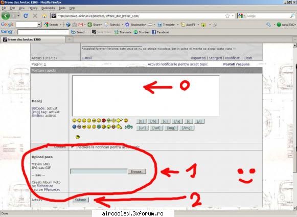Click the Stumble! toolbar button
This screenshot has width=297, height=217.
[x=142, y=32]
